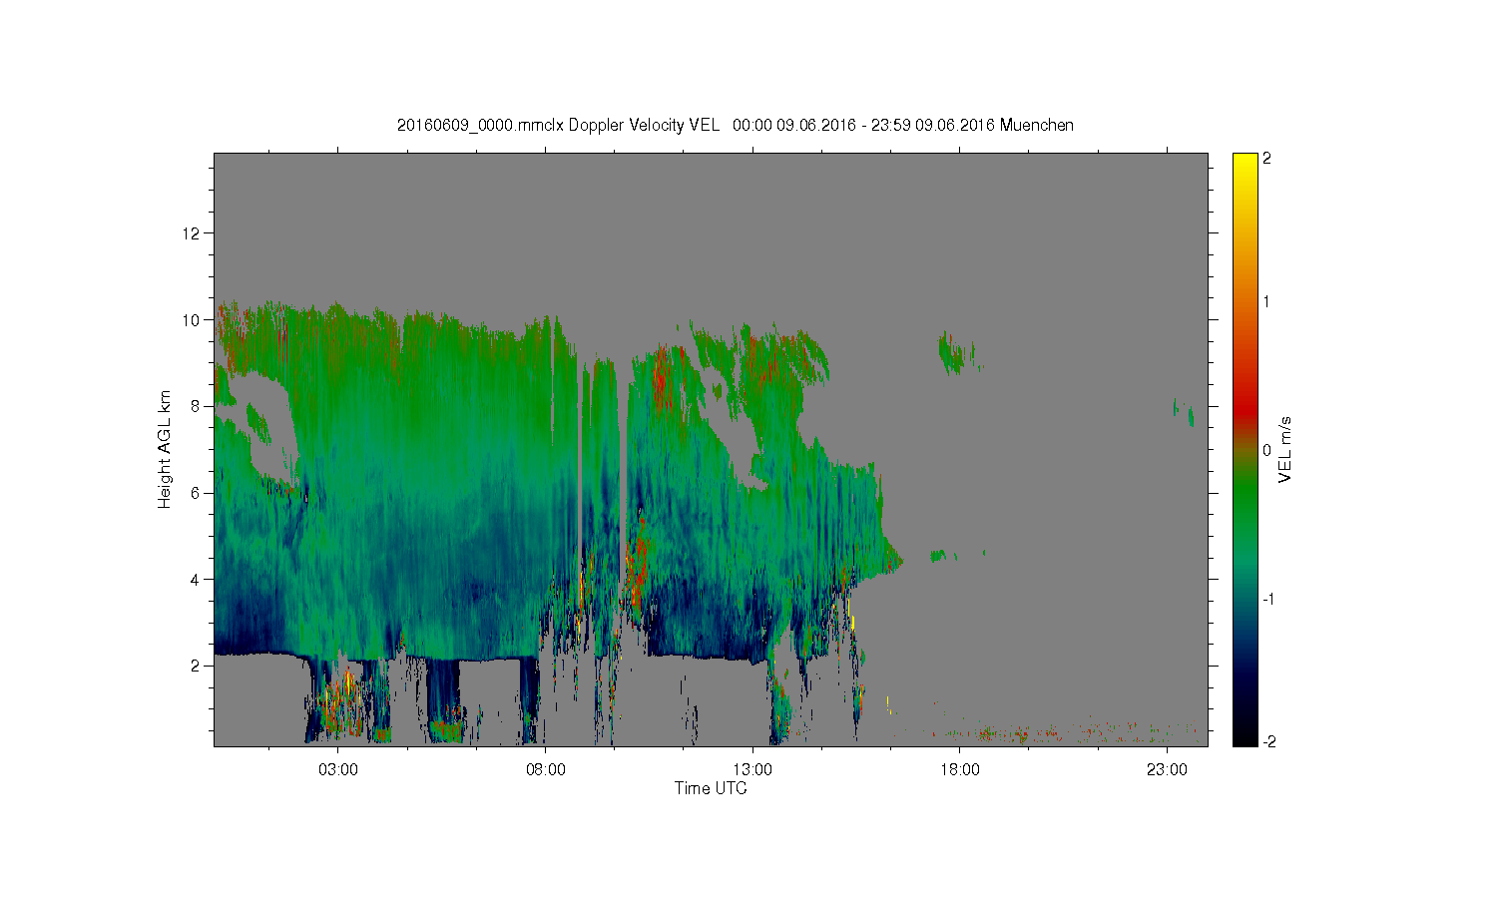Click the 03:00 time tick label

coord(338,770)
